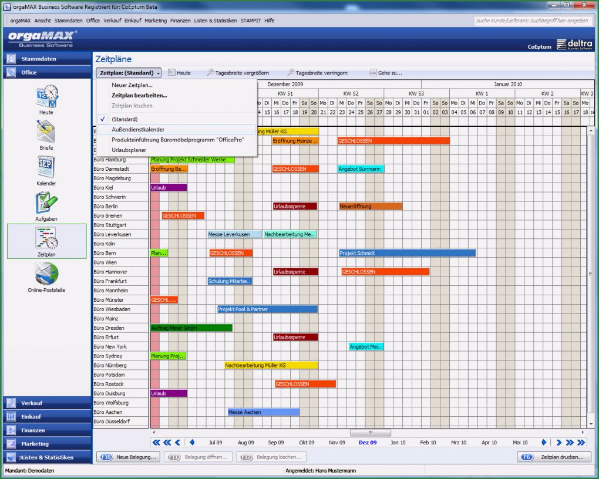Viewport: 599px width, 479px height.
Task: Open the Gehe zu... toolbar icon
Action: (x=373, y=73)
